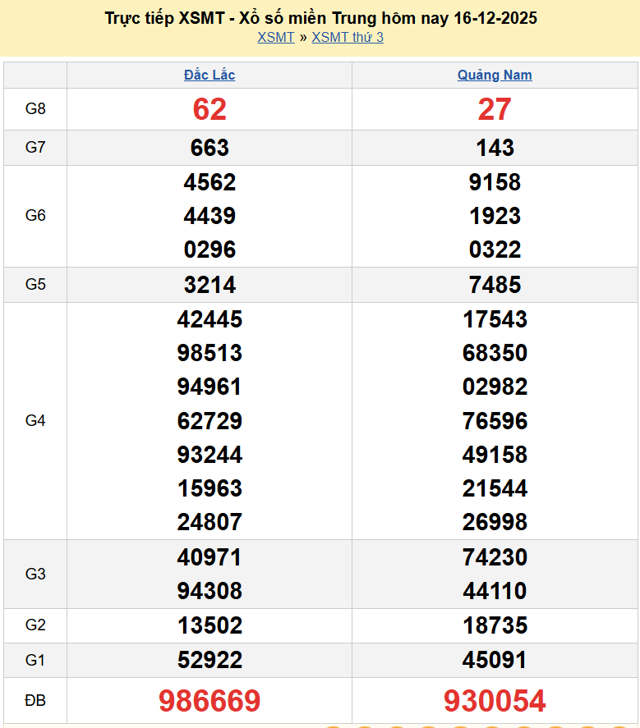
Task: Select Đắc Lắc G4 number 42445
Action: (x=209, y=319)
